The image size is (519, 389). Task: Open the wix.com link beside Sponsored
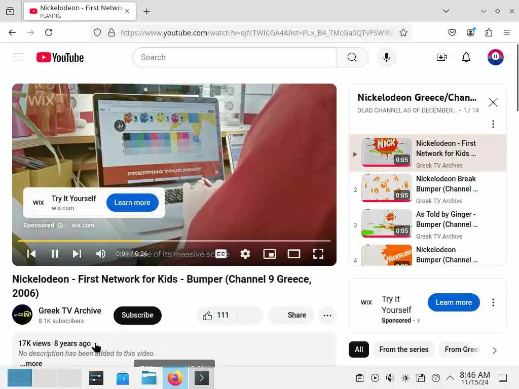click(x=83, y=225)
